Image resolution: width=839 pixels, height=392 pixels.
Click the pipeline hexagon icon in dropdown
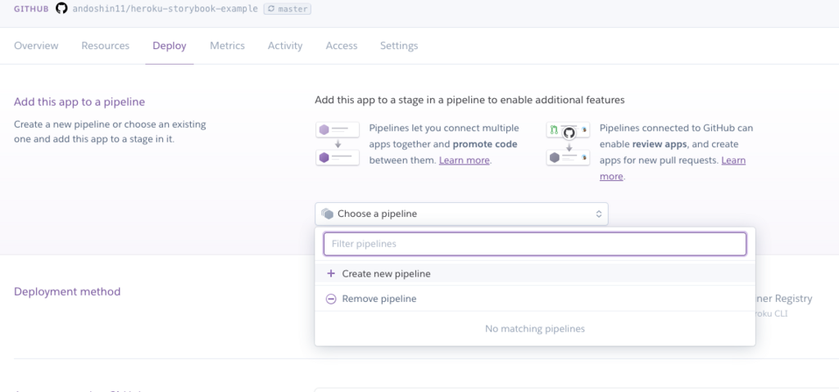pyautogui.click(x=327, y=214)
